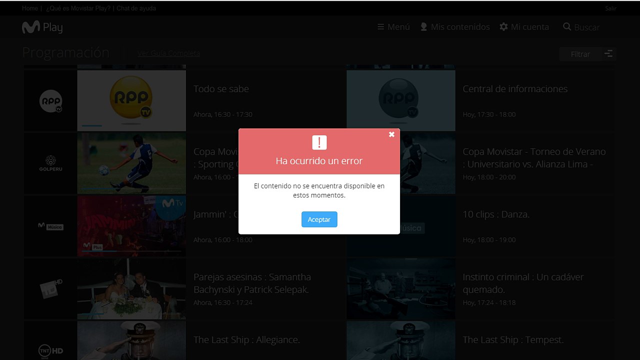640x360 pixels.
Task: Open the ¿Qué es Movistar Play? link
Action: coord(79,8)
